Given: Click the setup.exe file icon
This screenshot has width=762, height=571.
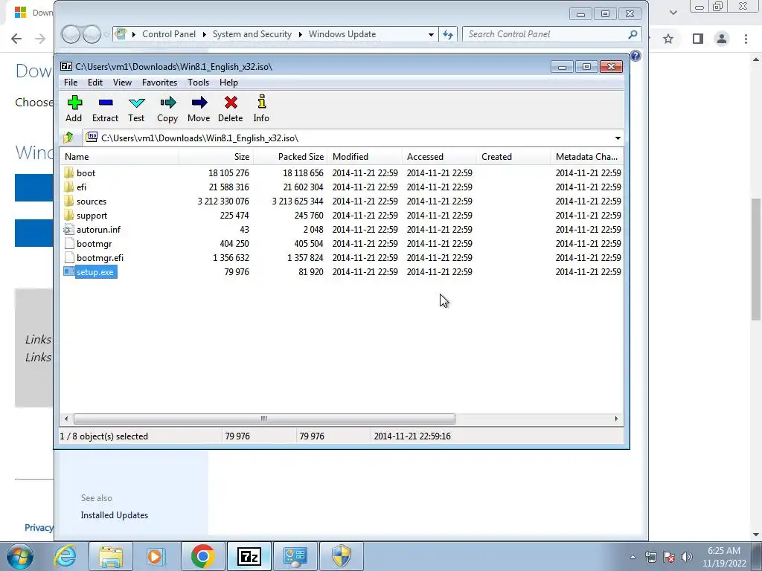Looking at the screenshot, I should pyautogui.click(x=68, y=271).
